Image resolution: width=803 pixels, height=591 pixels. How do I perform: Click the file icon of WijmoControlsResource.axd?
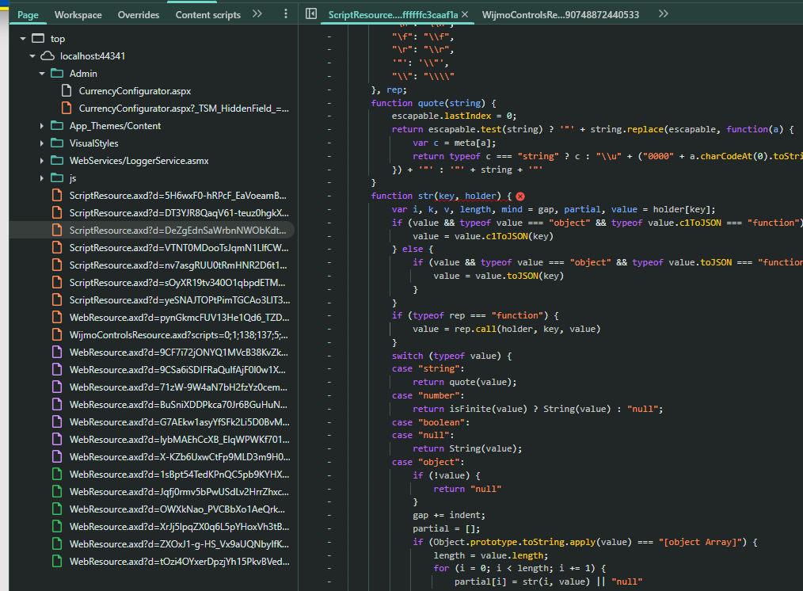(56, 335)
